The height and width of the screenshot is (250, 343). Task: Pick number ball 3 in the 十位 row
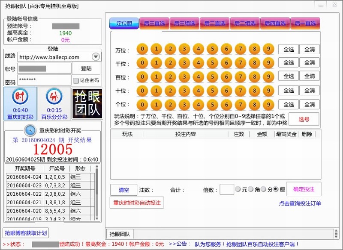click(x=184, y=91)
